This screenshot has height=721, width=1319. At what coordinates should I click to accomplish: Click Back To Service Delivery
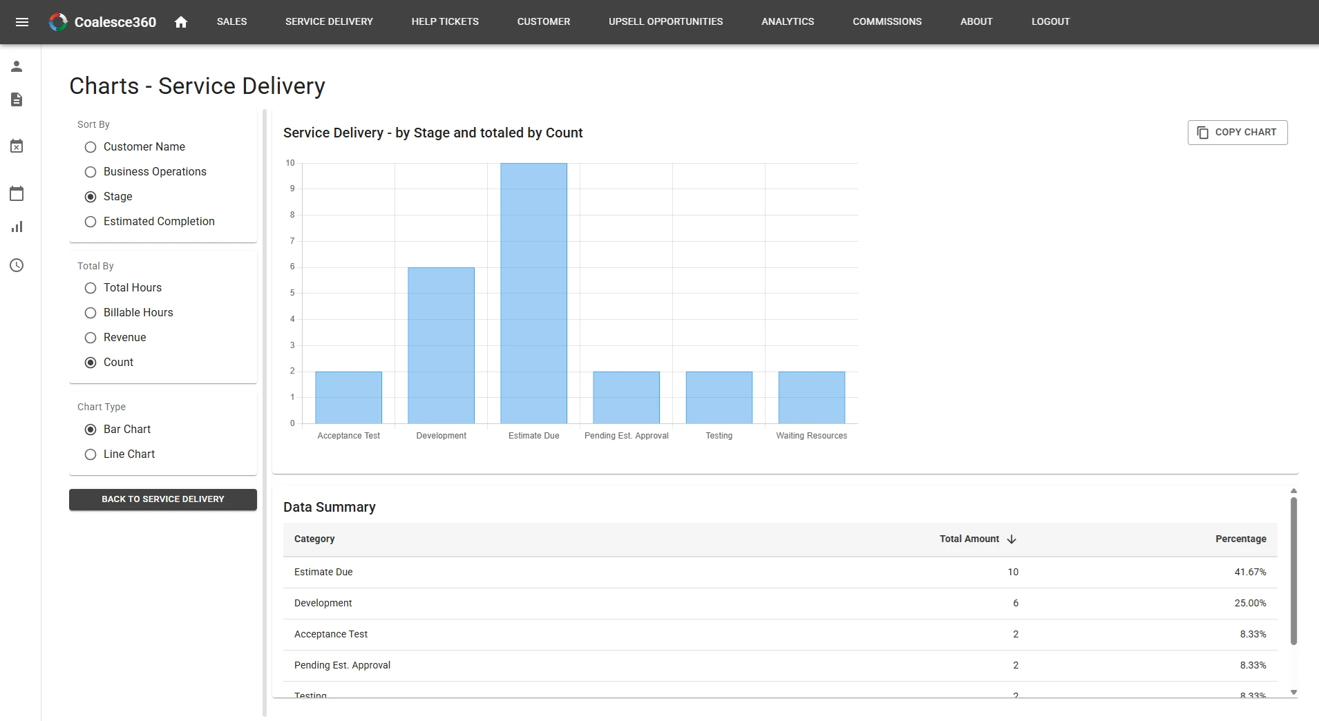(162, 499)
